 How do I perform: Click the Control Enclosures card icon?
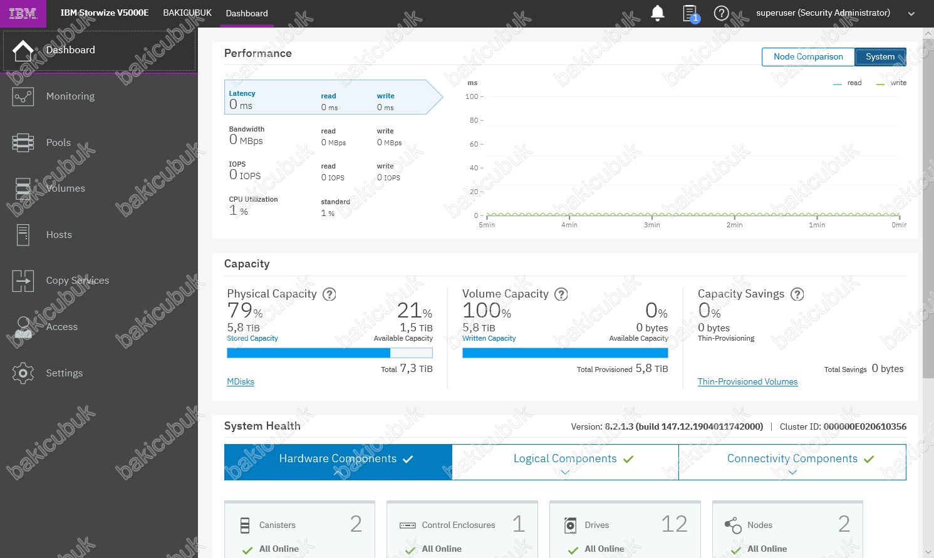(x=408, y=525)
